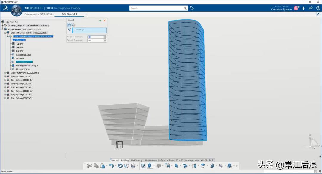Switch to the Site Planning toolbar tab
Image resolution: width=322 pixels, height=174 pixels.
(136, 160)
